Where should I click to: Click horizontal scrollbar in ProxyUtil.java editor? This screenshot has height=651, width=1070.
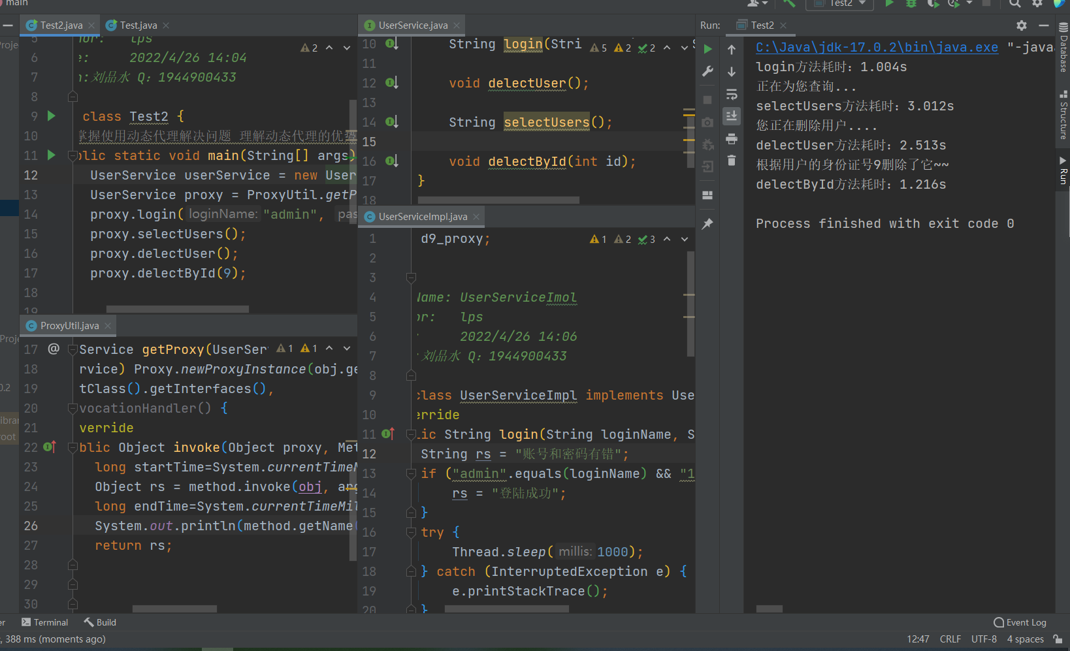click(x=174, y=609)
